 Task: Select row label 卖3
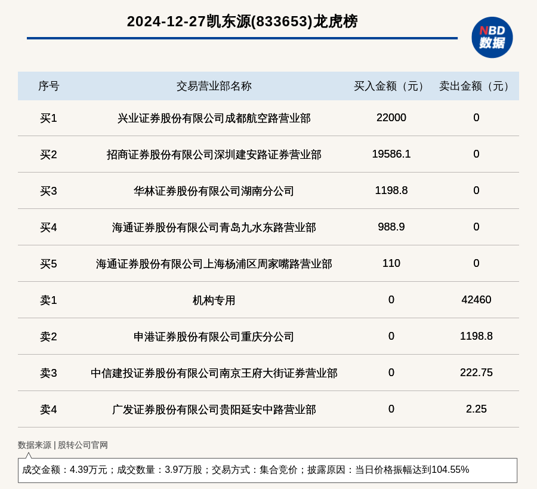pyautogui.click(x=48, y=373)
